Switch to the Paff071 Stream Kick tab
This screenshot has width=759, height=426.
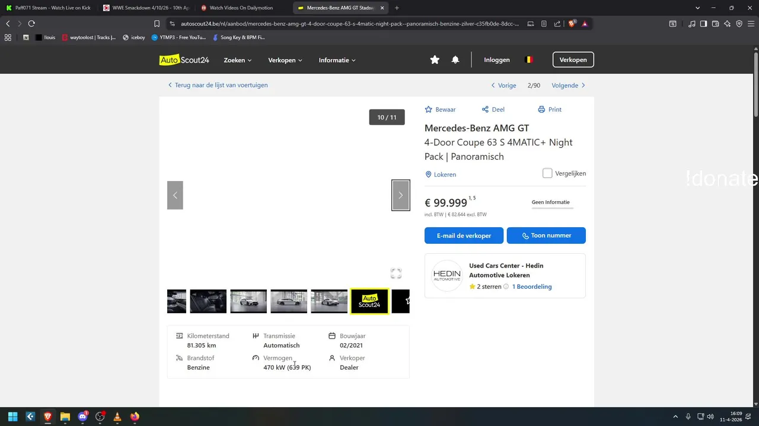coord(49,8)
